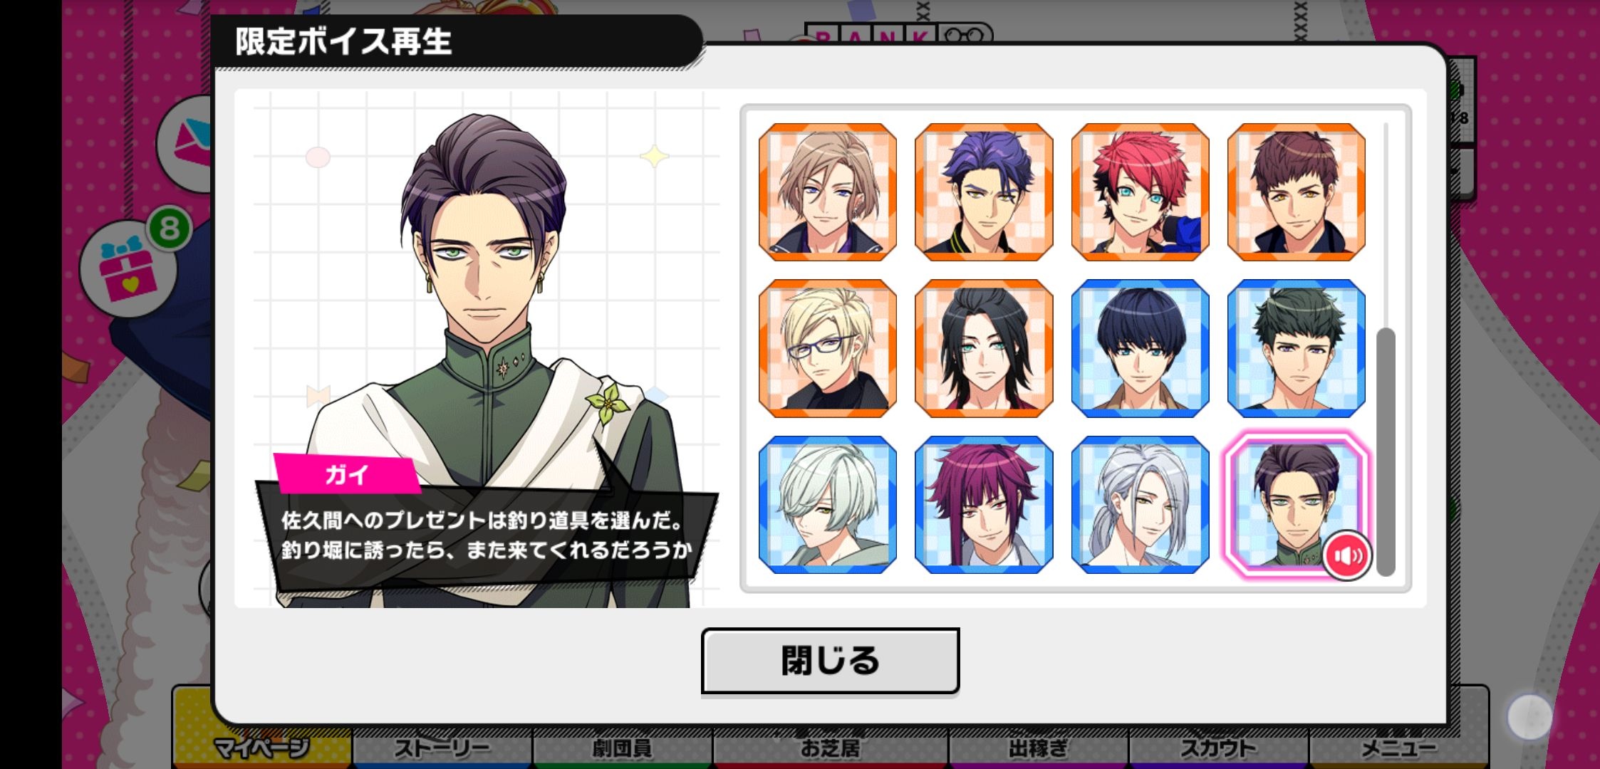Viewport: 1600px width, 769px height.
Task: Select the red spiky-haired character portrait
Action: [x=1140, y=192]
